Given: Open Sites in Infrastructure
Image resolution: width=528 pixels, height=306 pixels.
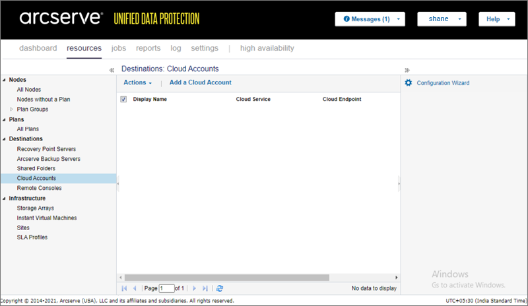Looking at the screenshot, I should click(x=23, y=228).
